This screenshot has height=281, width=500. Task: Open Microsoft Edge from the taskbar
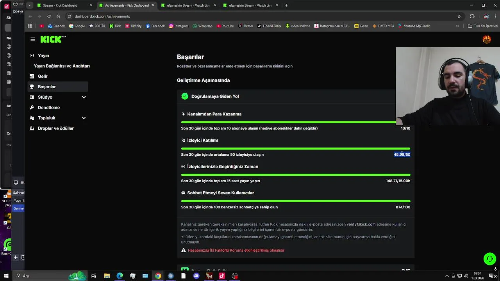pos(120,276)
